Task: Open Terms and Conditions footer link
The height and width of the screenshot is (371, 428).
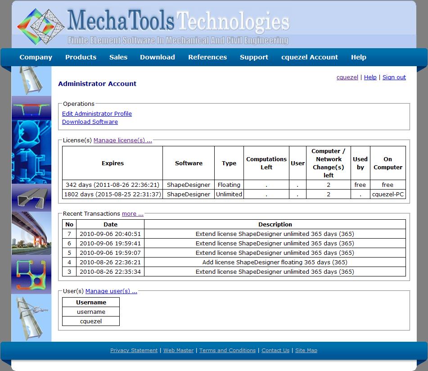Action: (x=227, y=350)
